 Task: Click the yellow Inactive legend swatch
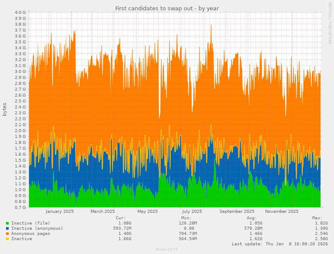7,239
